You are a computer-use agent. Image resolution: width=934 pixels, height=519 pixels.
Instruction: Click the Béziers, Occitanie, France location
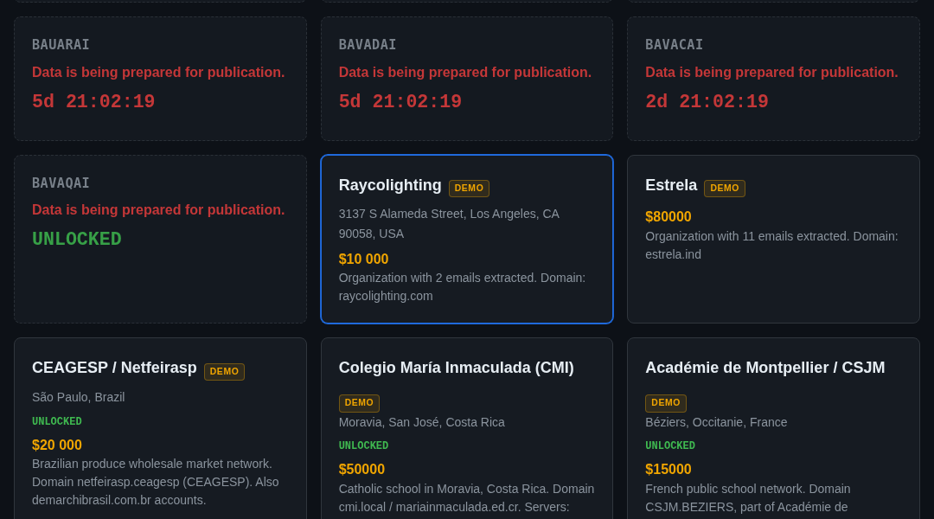point(717,422)
